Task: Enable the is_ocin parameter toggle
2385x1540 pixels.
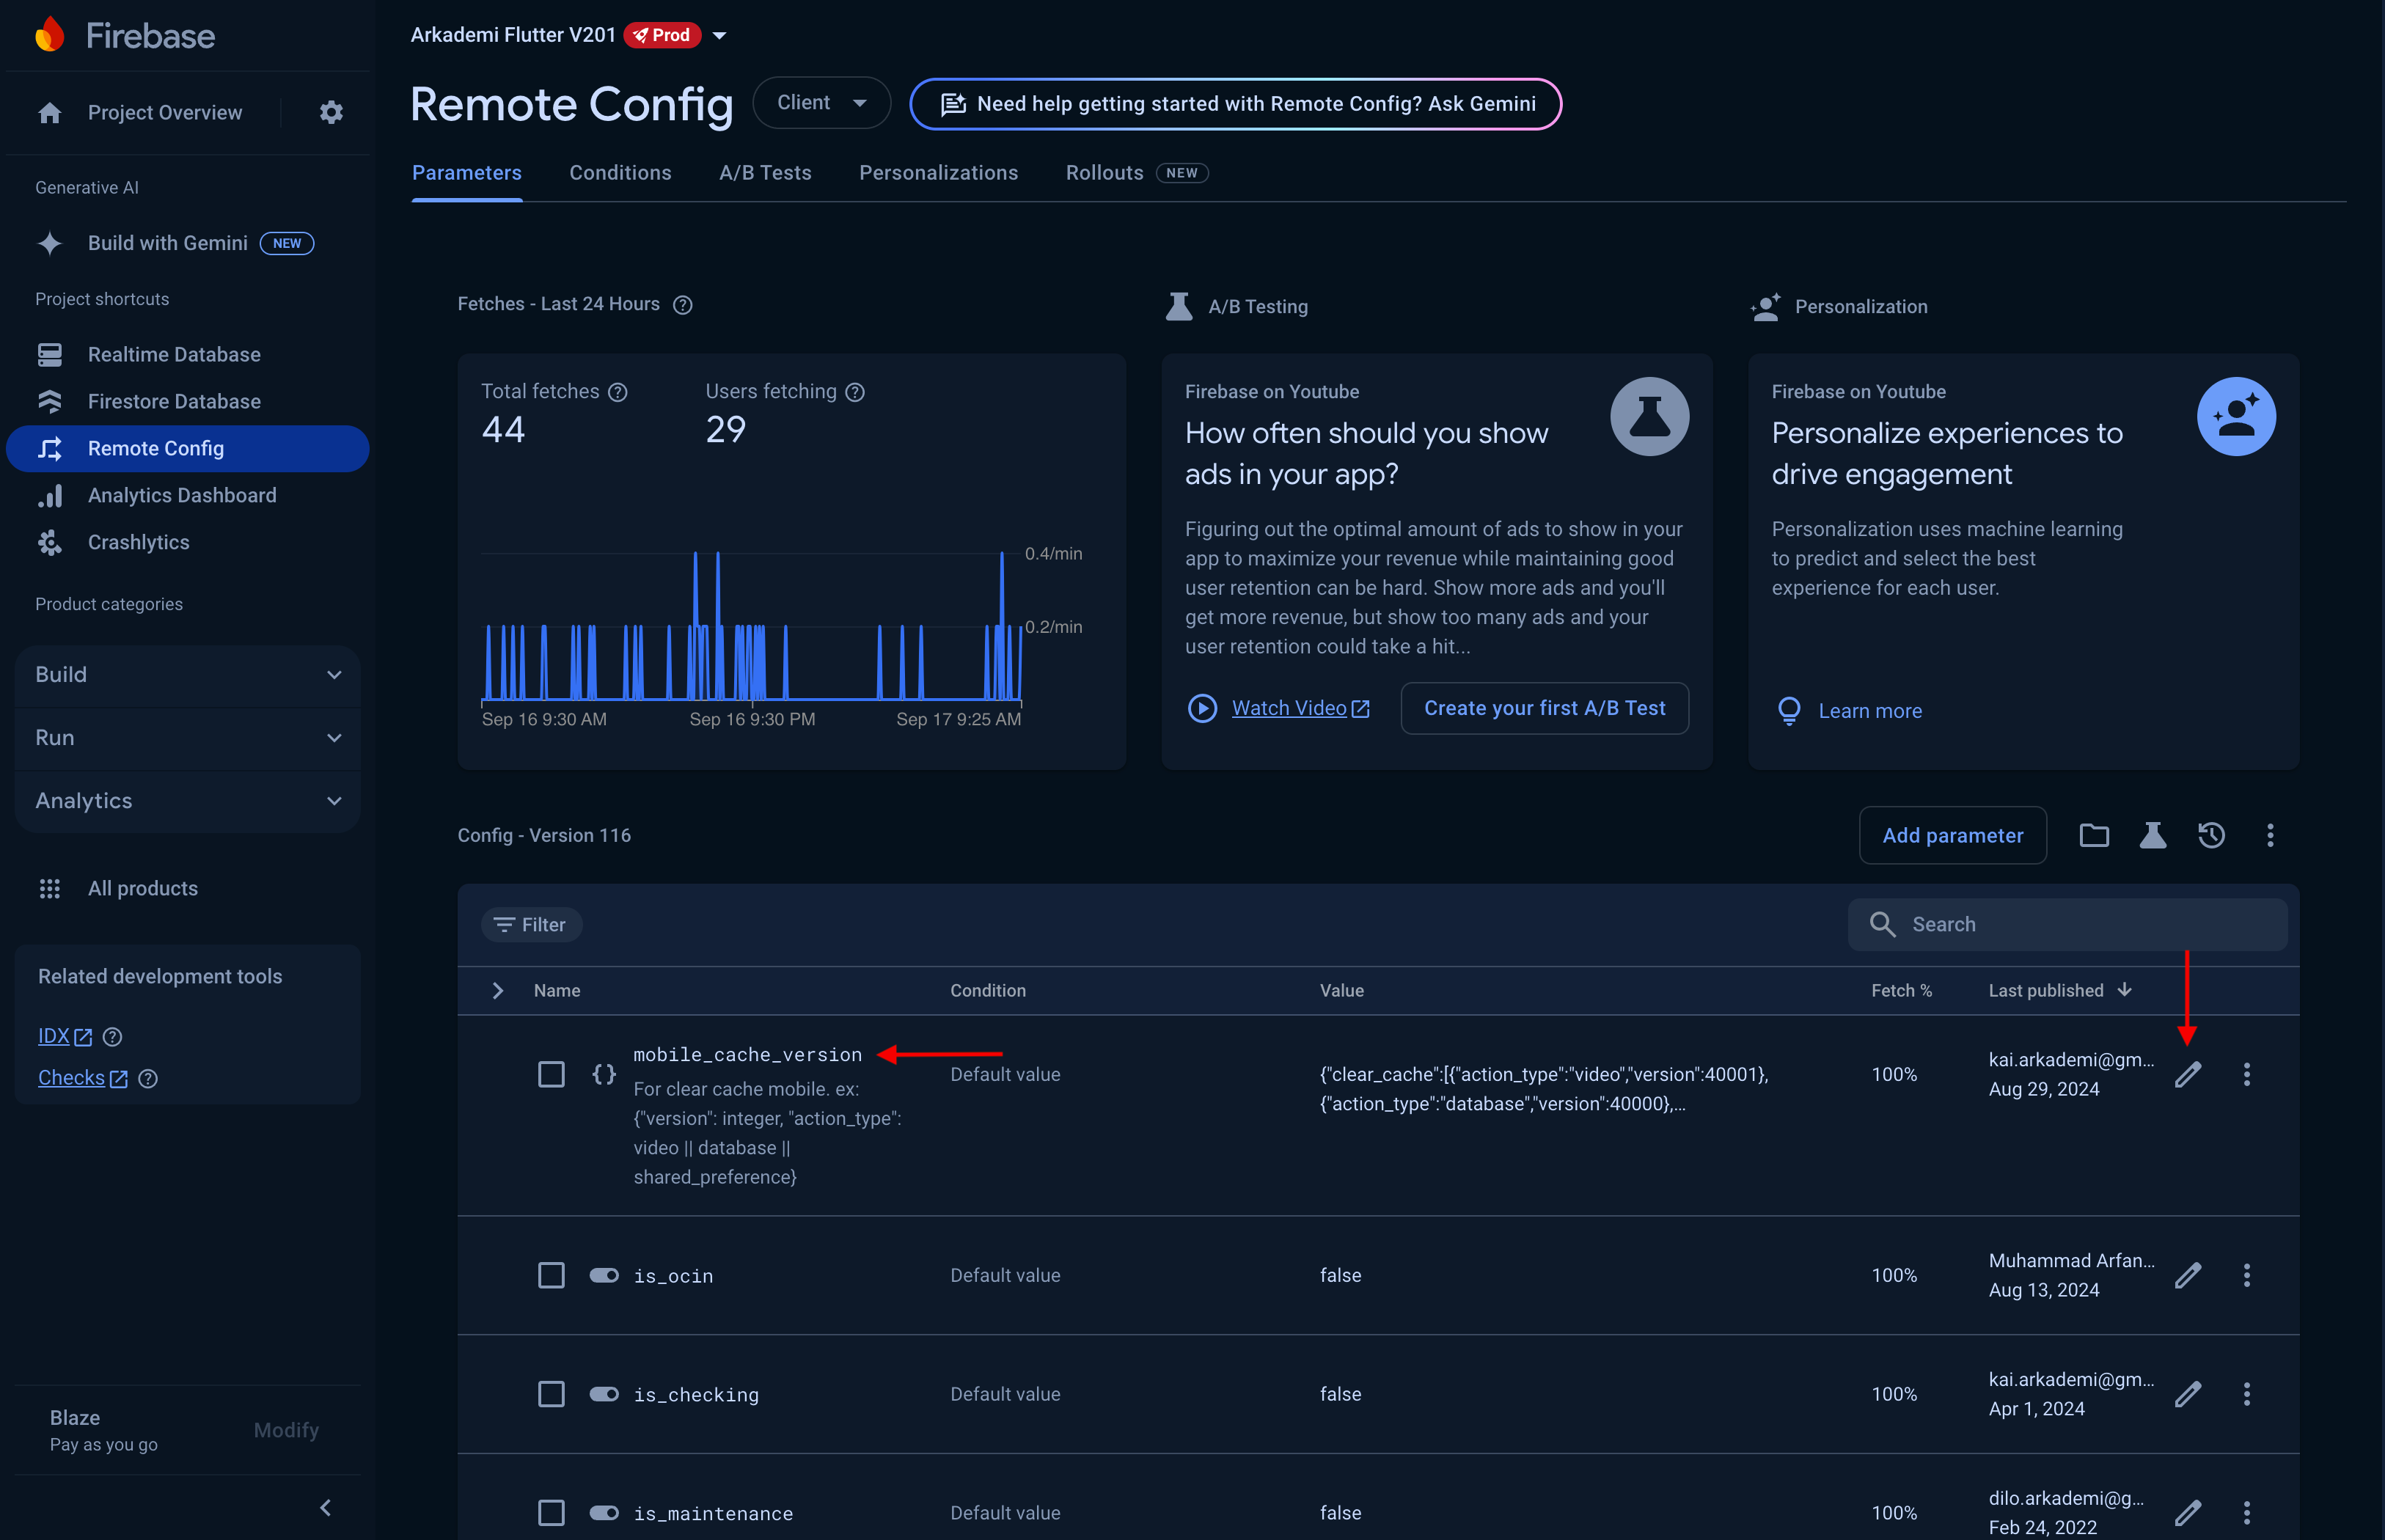Action: click(604, 1275)
